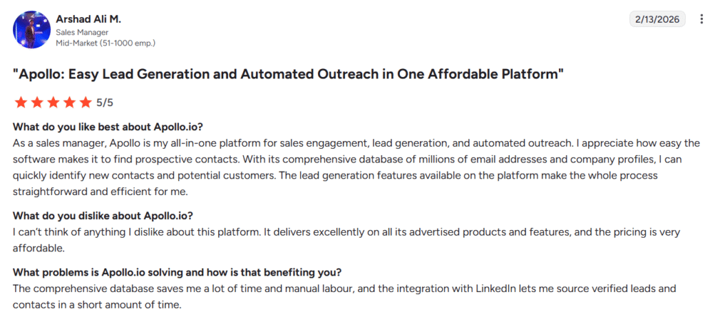Select the third rating star
The width and height of the screenshot is (705, 319).
53,103
